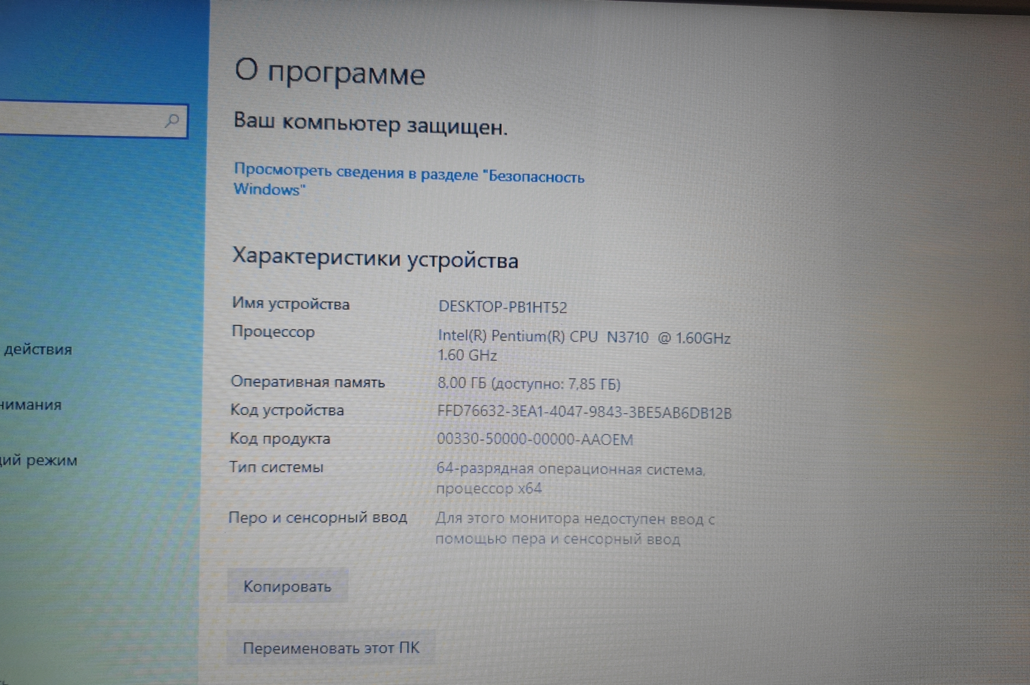Click the device name DESKTOP-PB1HT52

coord(502,308)
